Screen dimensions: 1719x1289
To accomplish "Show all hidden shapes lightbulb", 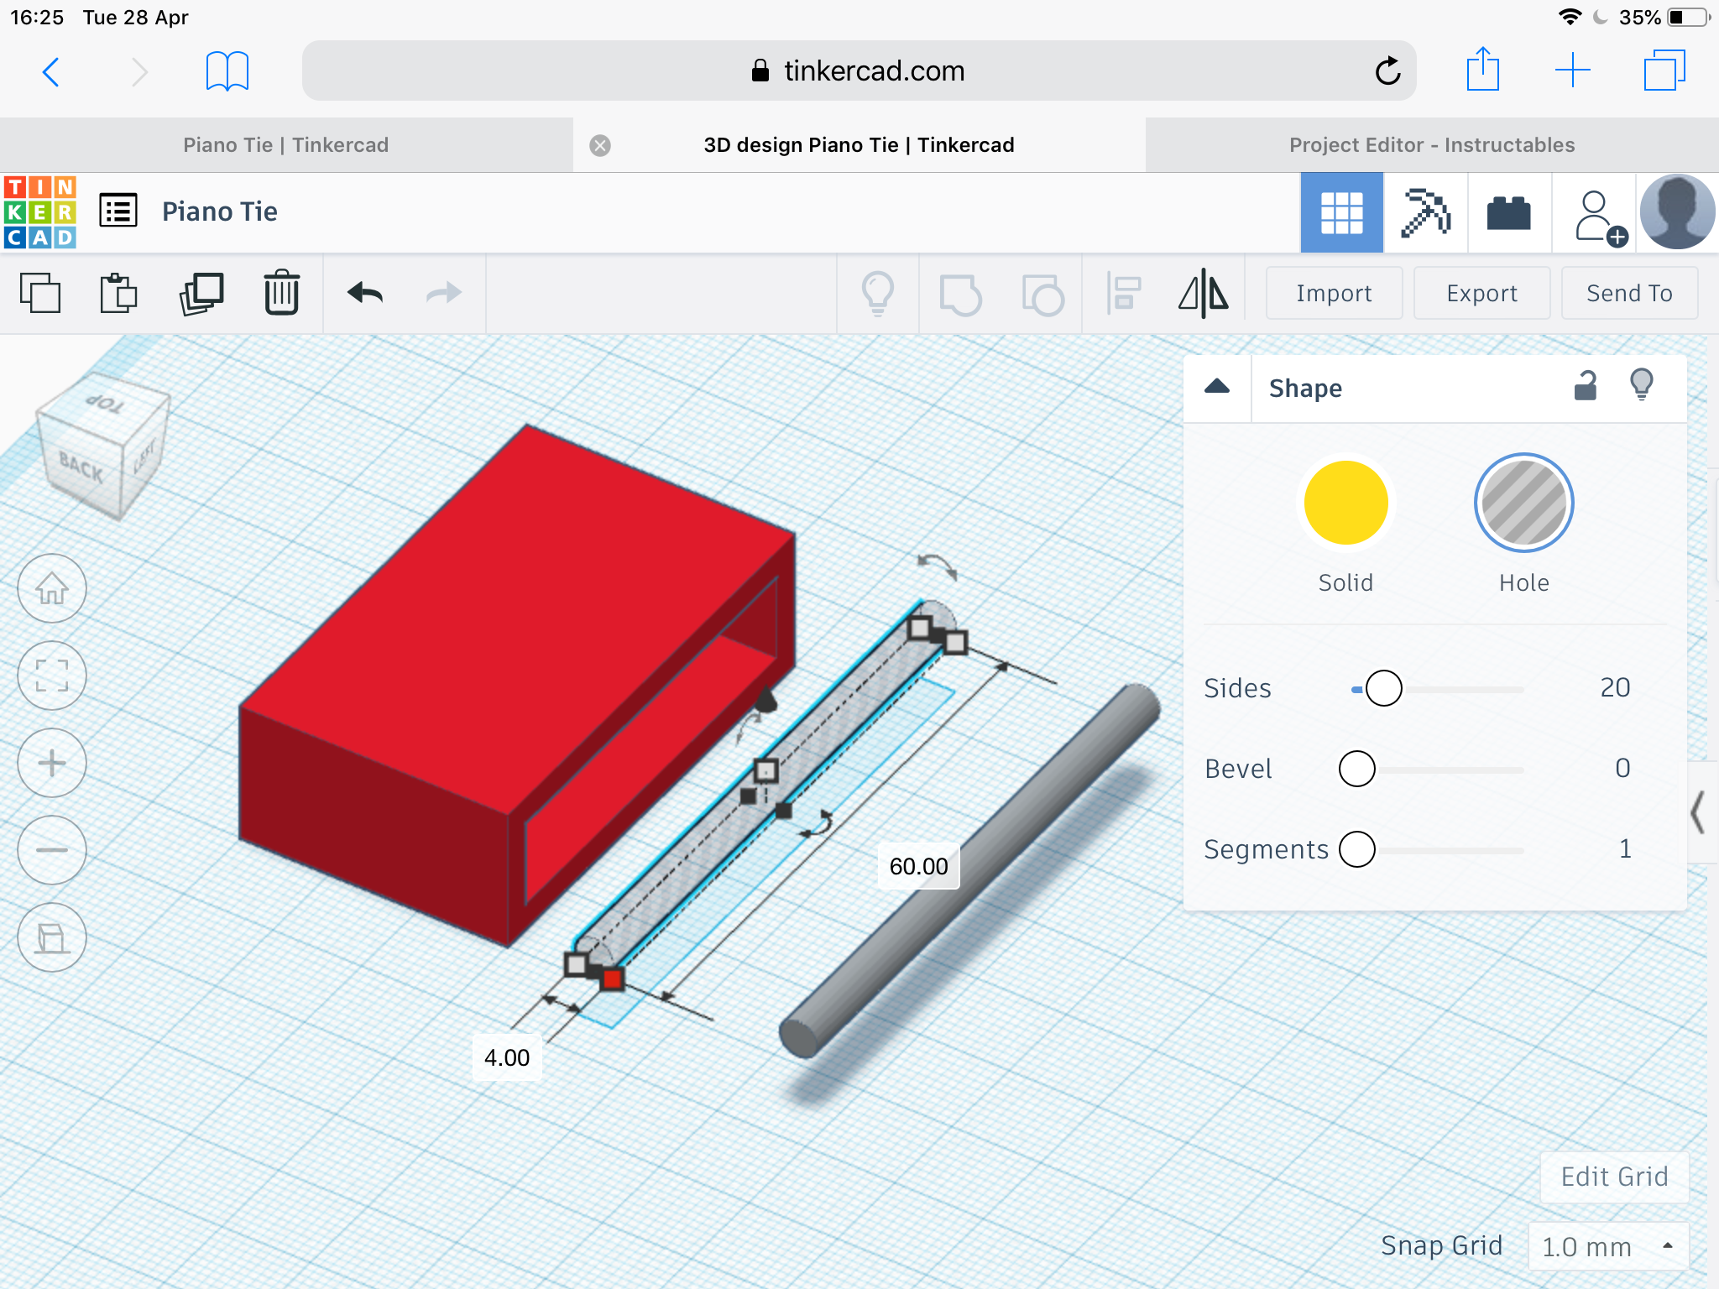I will pos(877,293).
